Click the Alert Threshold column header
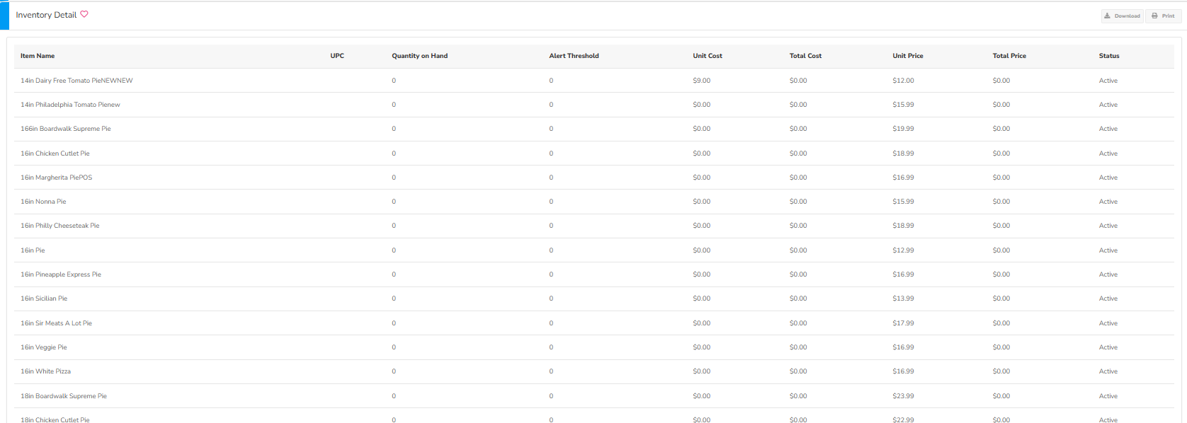This screenshot has width=1187, height=423. (574, 56)
